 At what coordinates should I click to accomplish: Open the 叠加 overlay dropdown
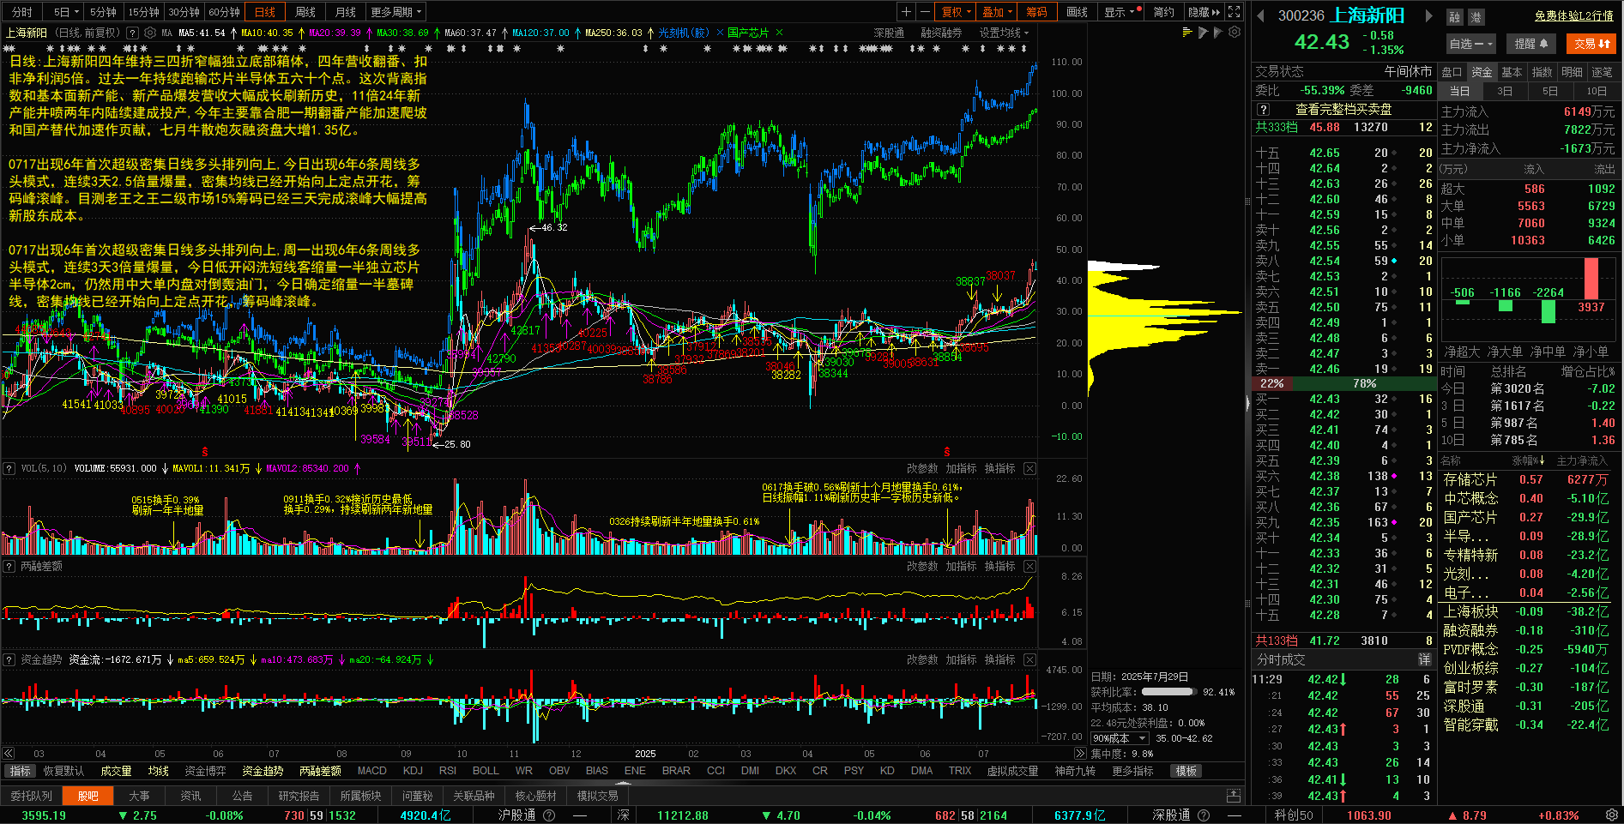point(998,12)
